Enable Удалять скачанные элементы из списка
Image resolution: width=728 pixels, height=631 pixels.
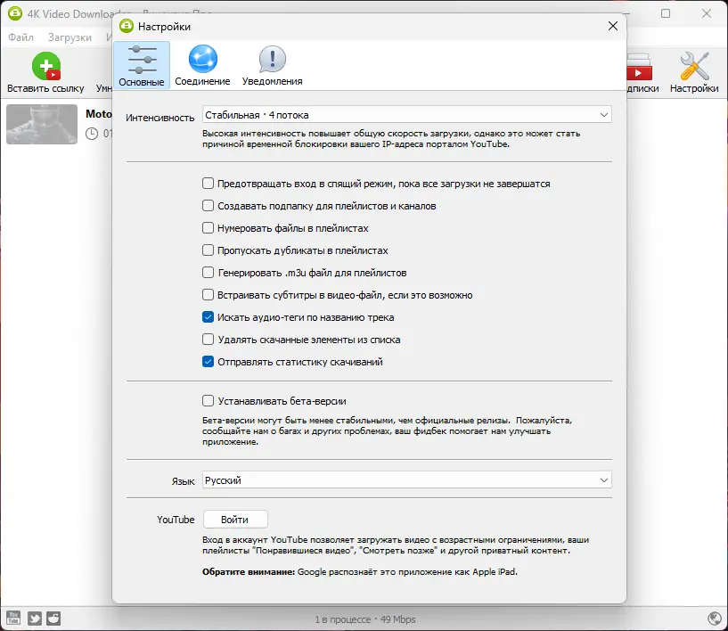[208, 340]
